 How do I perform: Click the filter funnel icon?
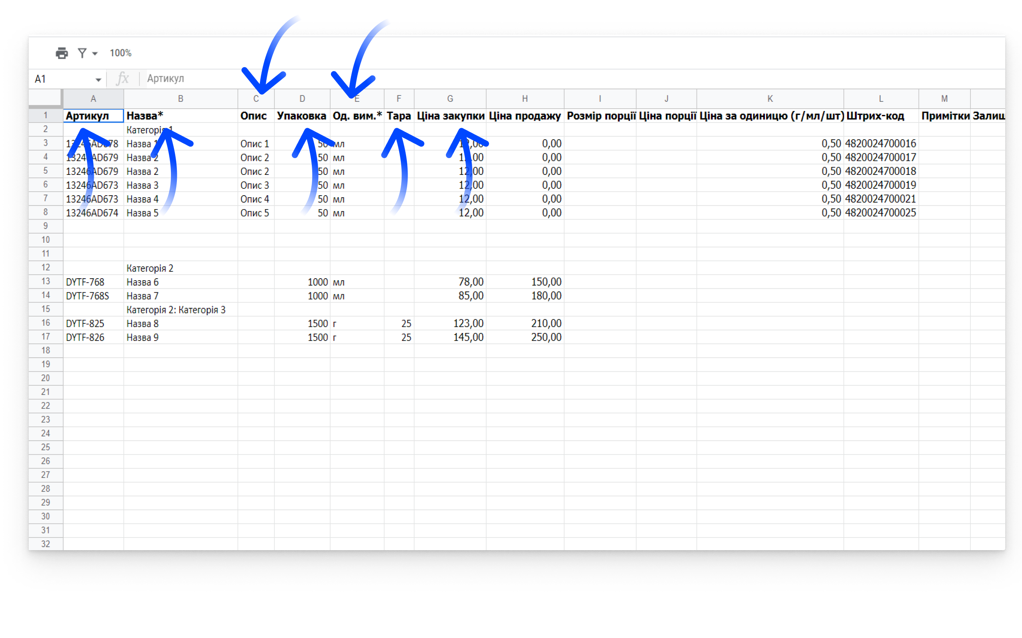tap(82, 53)
